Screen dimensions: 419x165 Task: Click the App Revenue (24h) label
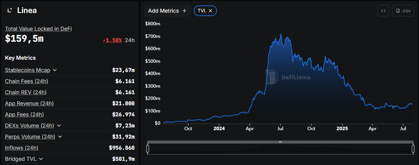29,103
